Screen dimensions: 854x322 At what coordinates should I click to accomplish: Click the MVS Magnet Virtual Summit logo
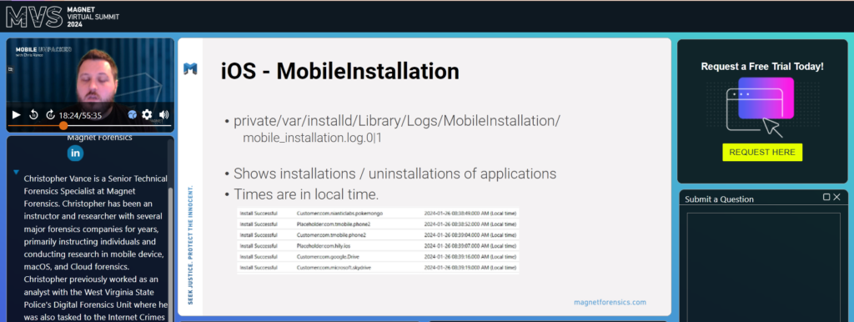coord(63,17)
